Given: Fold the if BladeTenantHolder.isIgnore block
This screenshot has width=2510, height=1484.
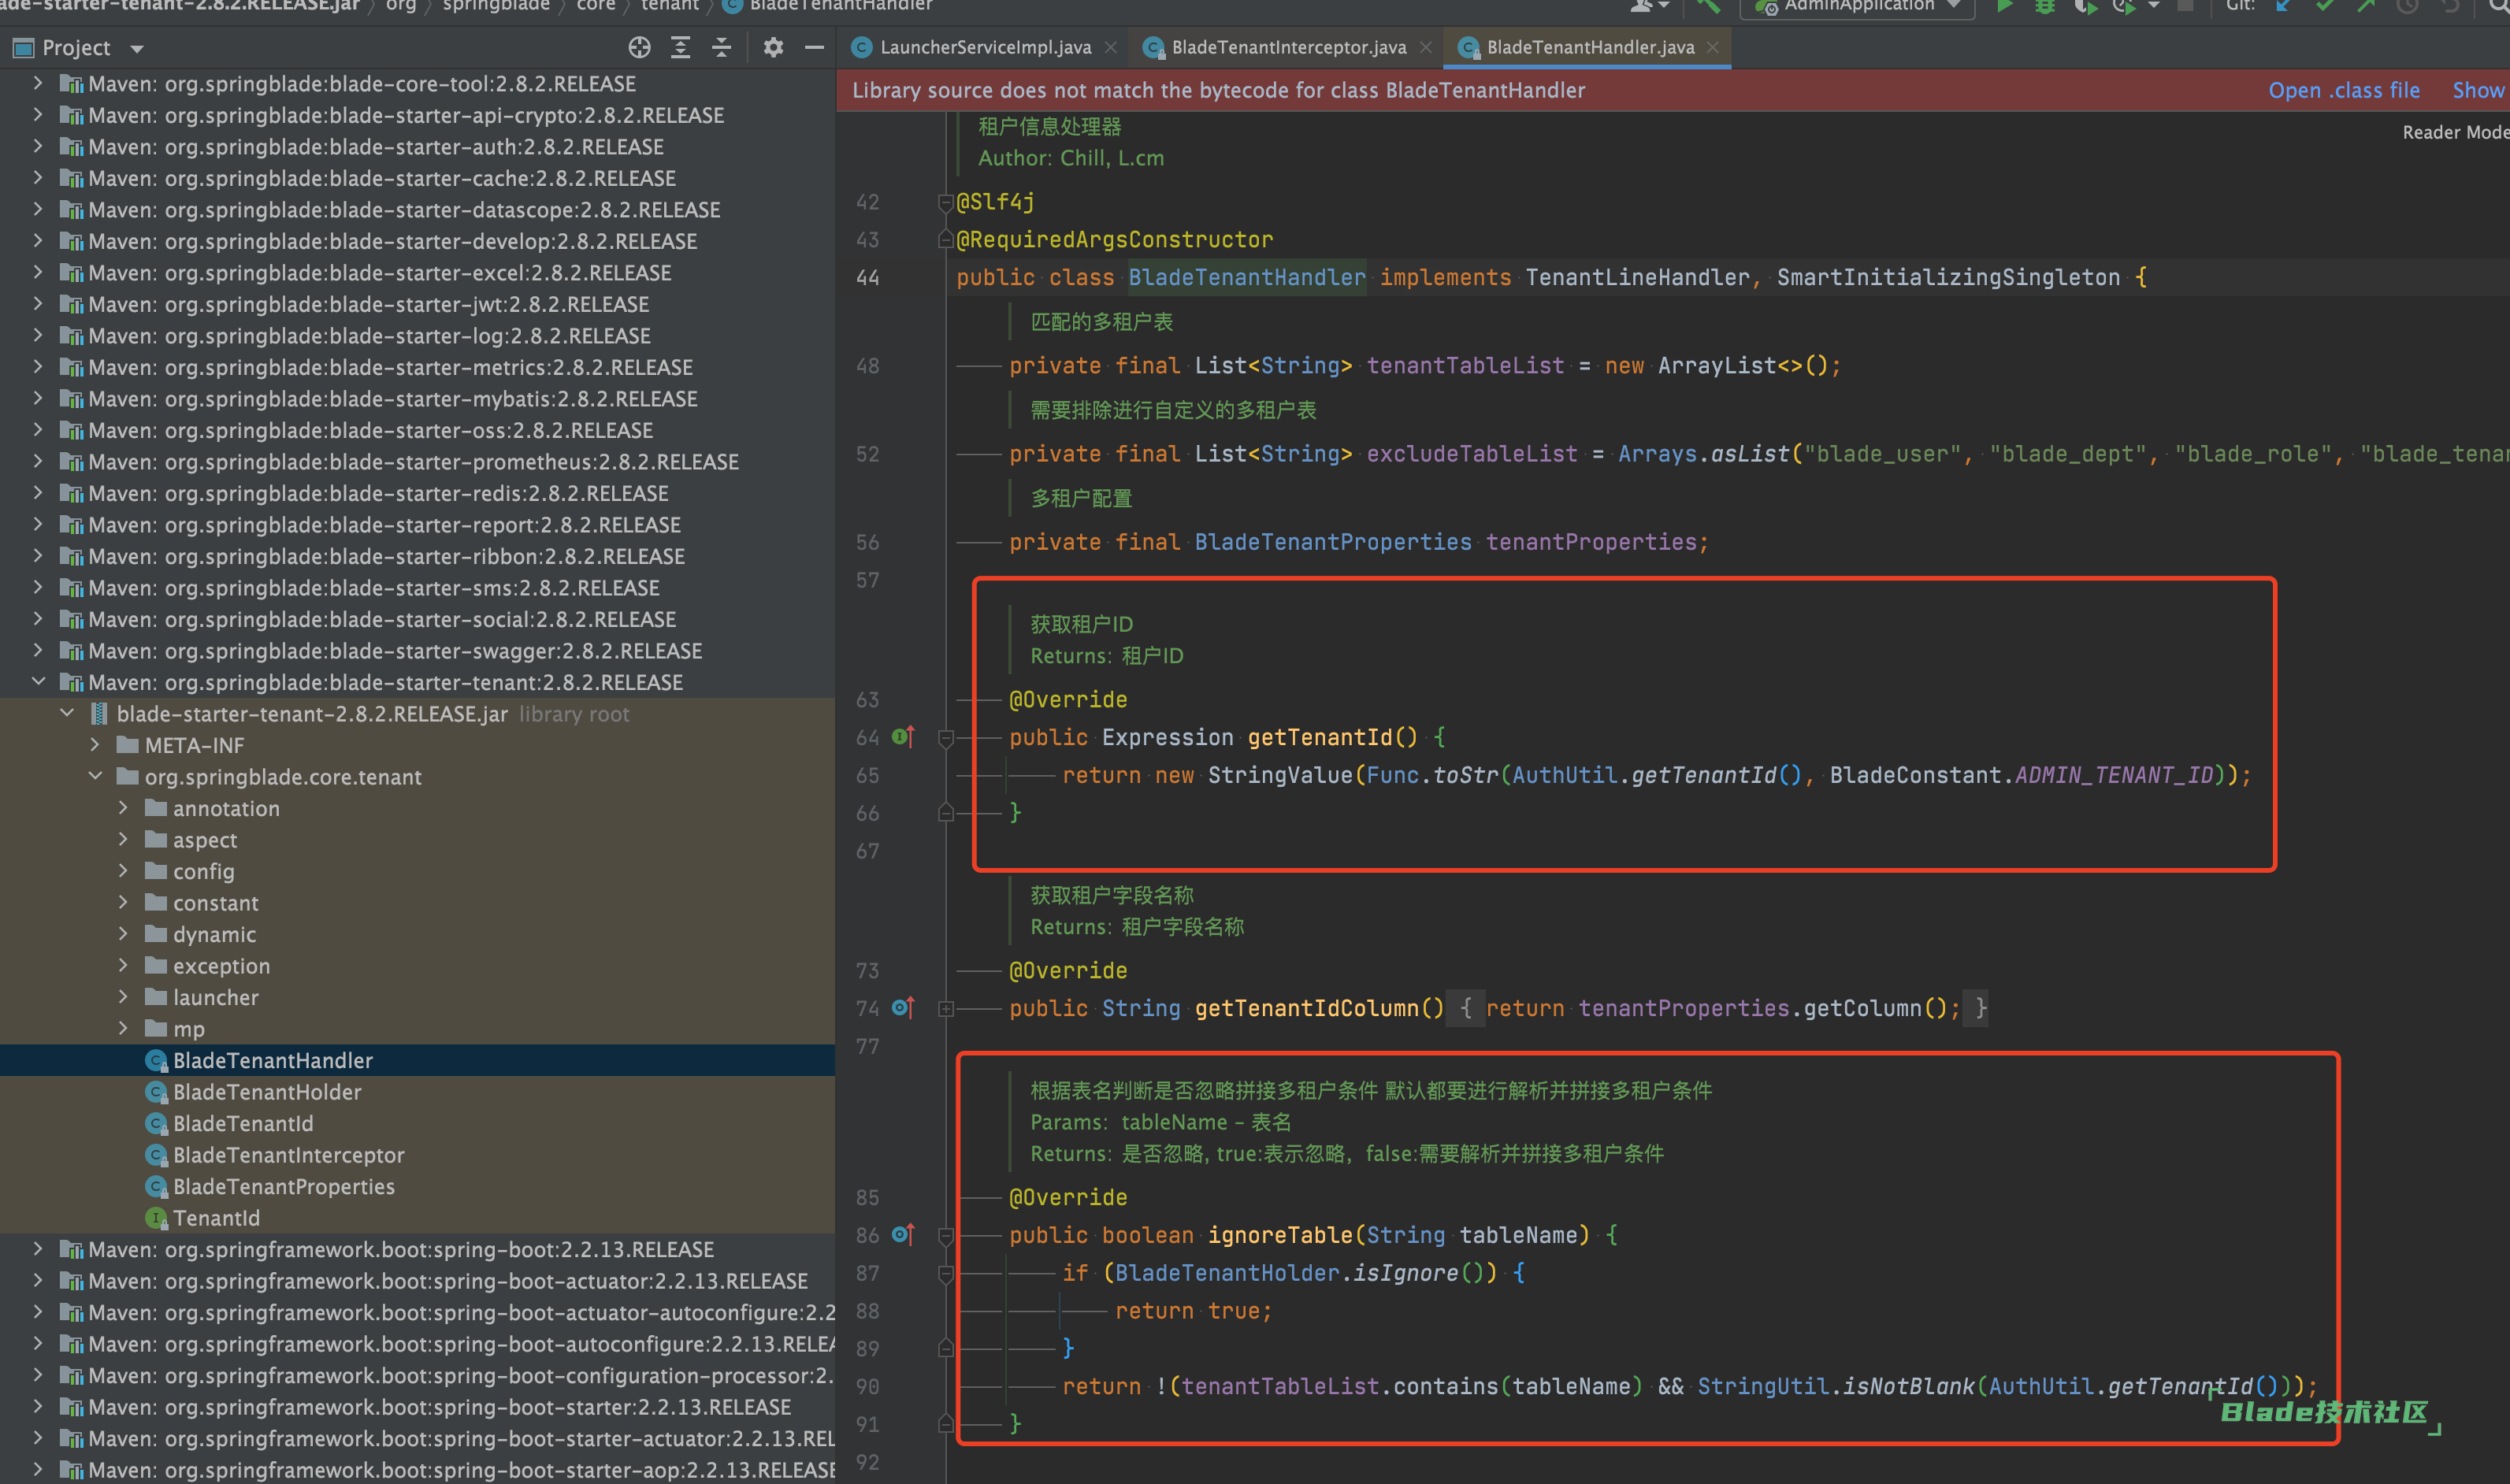Looking at the screenshot, I should click(x=945, y=1274).
